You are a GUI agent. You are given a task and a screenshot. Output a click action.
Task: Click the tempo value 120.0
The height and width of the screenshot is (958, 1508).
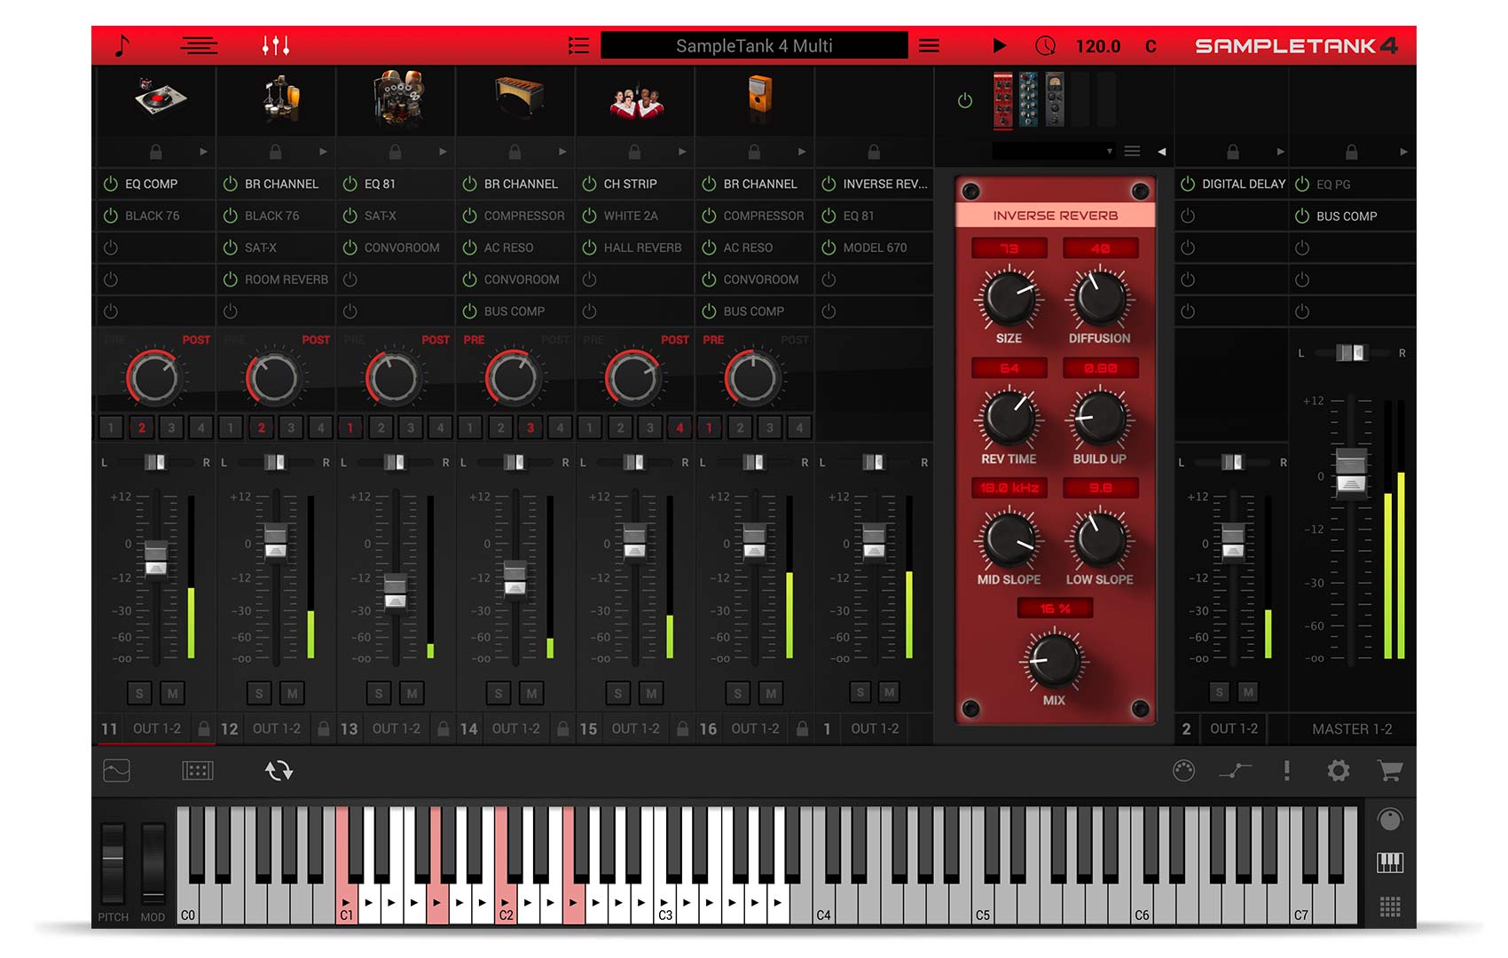1097,45
